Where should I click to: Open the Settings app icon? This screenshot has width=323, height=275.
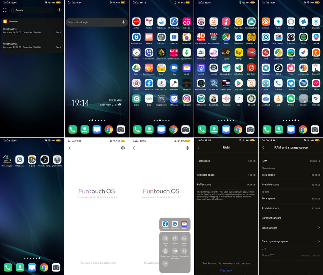pyautogui.click(x=291, y=22)
